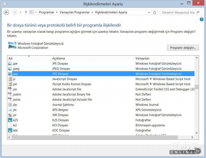Click the .jpe file type icon
Image resolution: width=206 pixels, height=158 pixels.
pyautogui.click(x=10, y=63)
